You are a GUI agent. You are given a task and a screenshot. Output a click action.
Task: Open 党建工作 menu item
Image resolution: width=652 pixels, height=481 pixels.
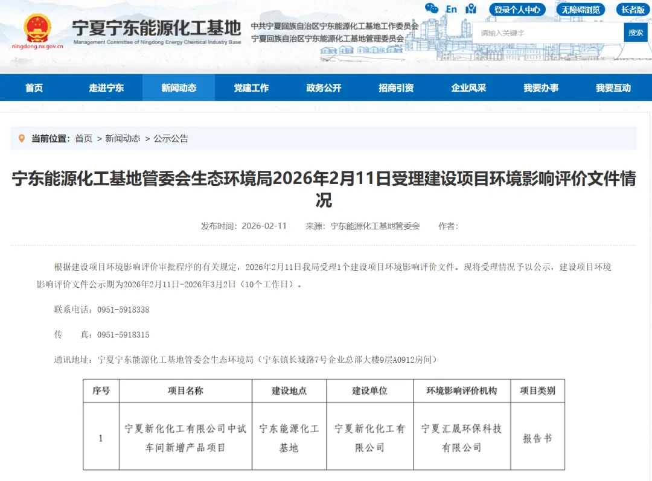pyautogui.click(x=251, y=88)
